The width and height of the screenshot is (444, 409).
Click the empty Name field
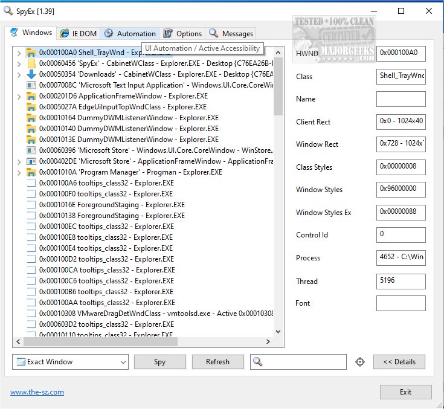click(x=401, y=99)
